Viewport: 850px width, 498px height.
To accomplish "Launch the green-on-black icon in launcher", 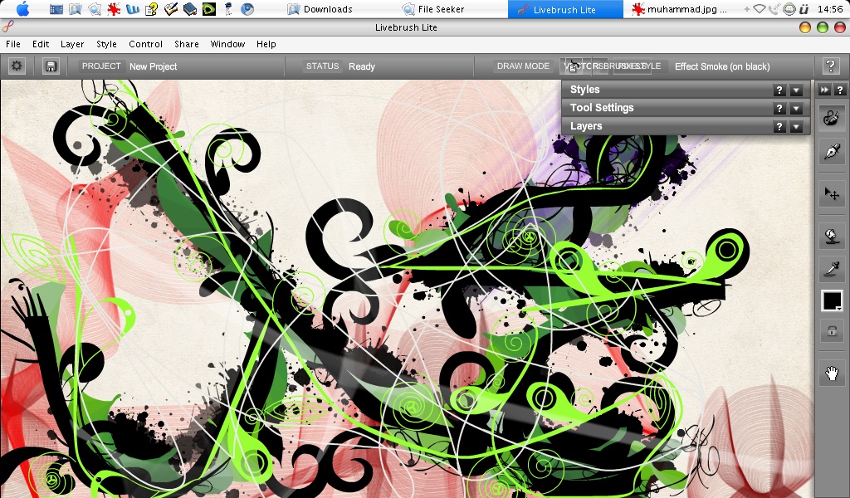I will pos(208,8).
